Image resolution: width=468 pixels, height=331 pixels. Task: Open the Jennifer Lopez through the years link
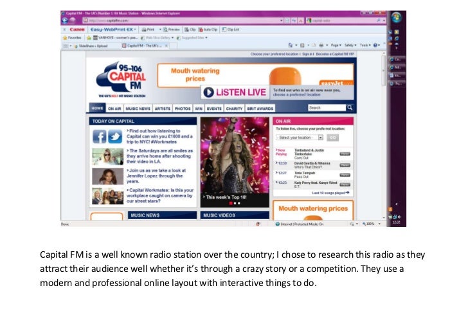point(156,176)
